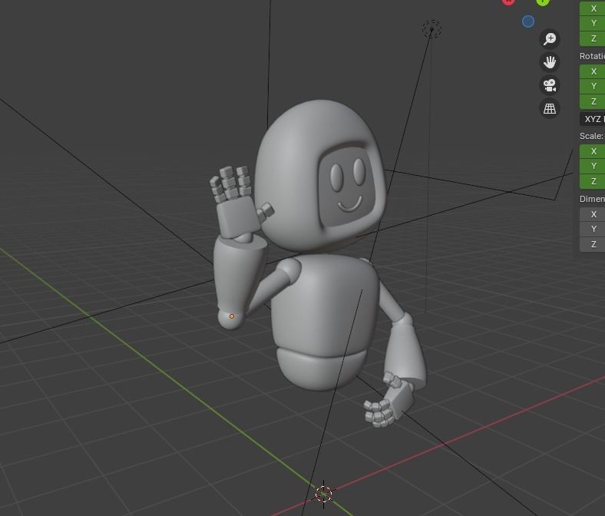
Task: Open the XYZ Euler rotation mode dropdown
Action: coord(592,119)
